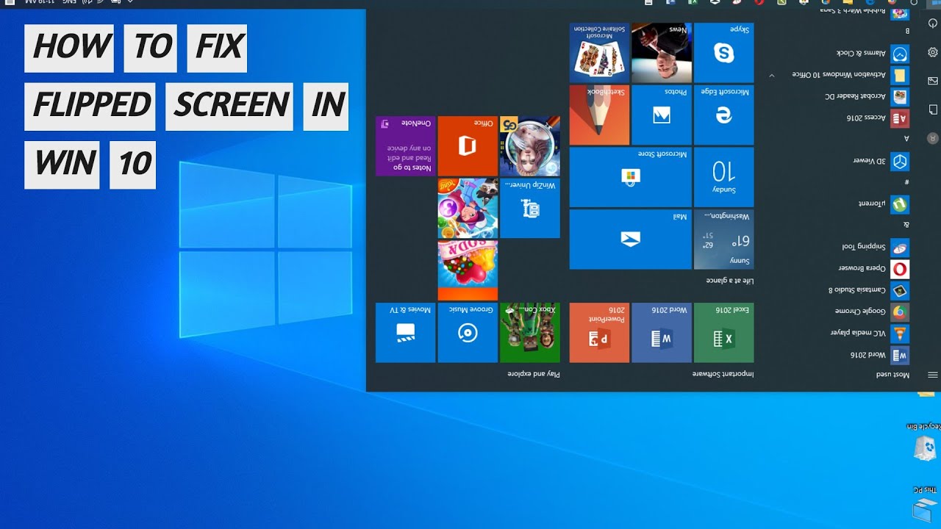Open Camtasia Studio 8 from Most used
Image resolution: width=941 pixels, height=529 pixels.
pos(869,290)
